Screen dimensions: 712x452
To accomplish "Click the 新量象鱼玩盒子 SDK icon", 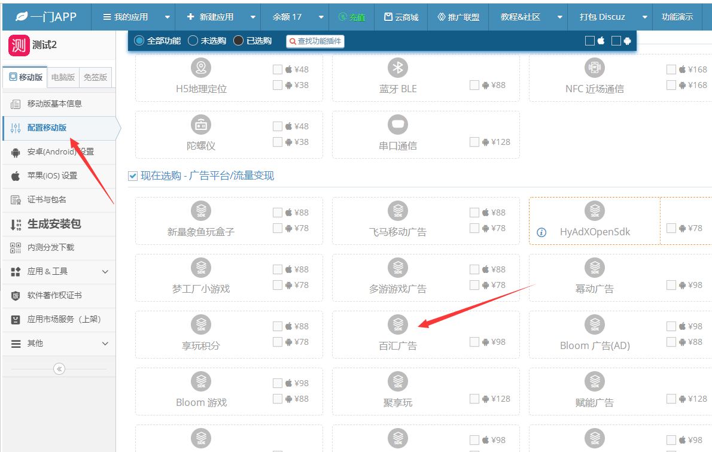I will [x=200, y=211].
